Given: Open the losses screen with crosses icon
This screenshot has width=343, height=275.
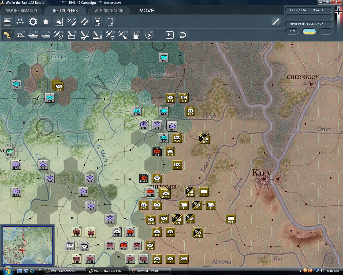Looking at the screenshot, I should point(20,22).
